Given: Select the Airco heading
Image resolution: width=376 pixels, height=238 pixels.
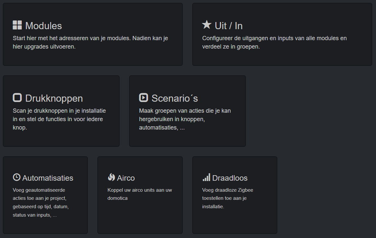Looking at the screenshot, I should [x=126, y=178].
